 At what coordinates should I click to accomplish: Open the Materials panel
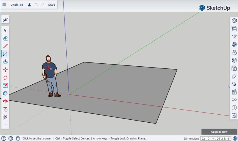pos(234,60)
